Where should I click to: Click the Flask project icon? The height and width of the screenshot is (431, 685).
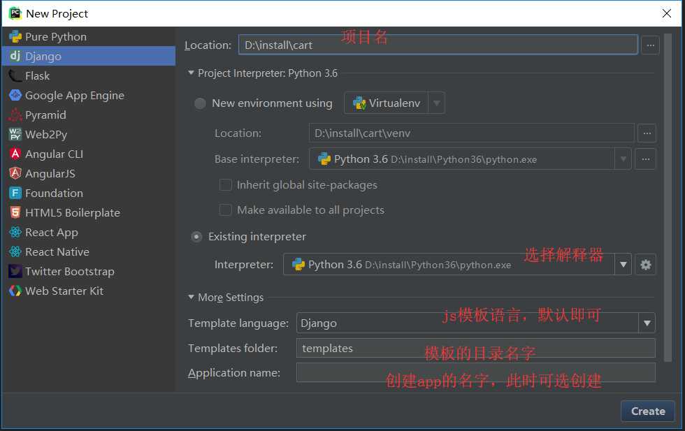tap(15, 75)
